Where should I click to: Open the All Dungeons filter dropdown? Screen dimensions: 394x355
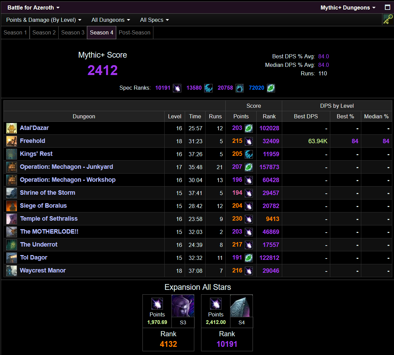110,20
